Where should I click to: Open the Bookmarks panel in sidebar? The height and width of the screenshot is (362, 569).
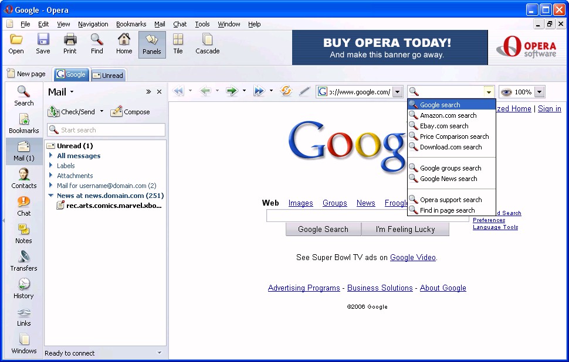[x=23, y=124]
